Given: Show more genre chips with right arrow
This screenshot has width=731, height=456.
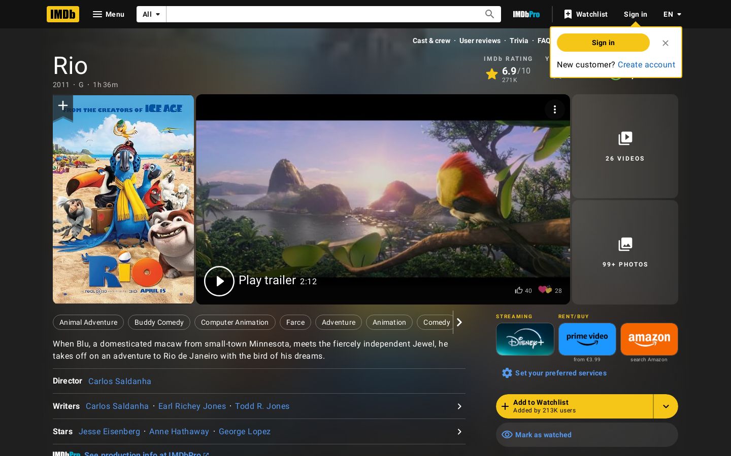Looking at the screenshot, I should (x=459, y=322).
